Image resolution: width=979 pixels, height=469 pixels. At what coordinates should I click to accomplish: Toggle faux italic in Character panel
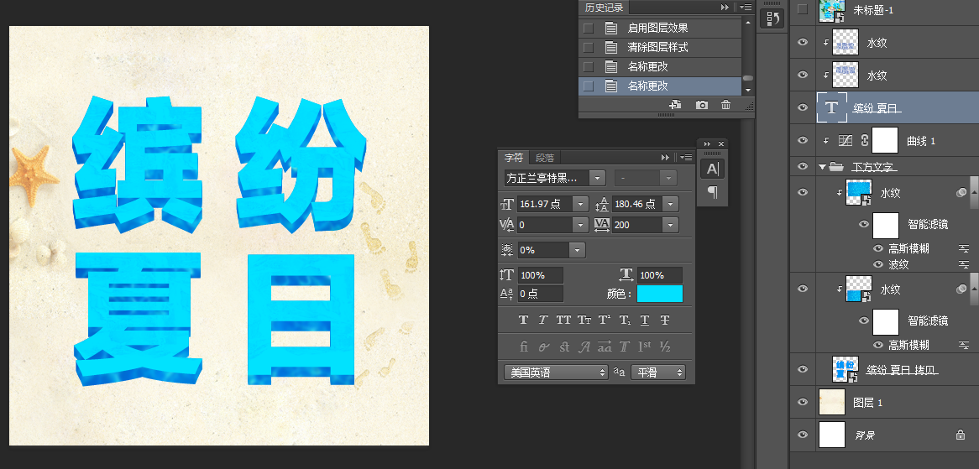point(543,320)
